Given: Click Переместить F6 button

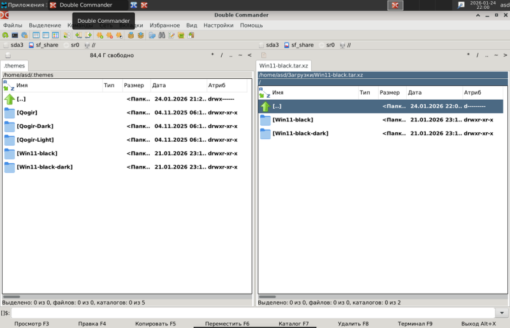Looking at the screenshot, I should [227, 324].
